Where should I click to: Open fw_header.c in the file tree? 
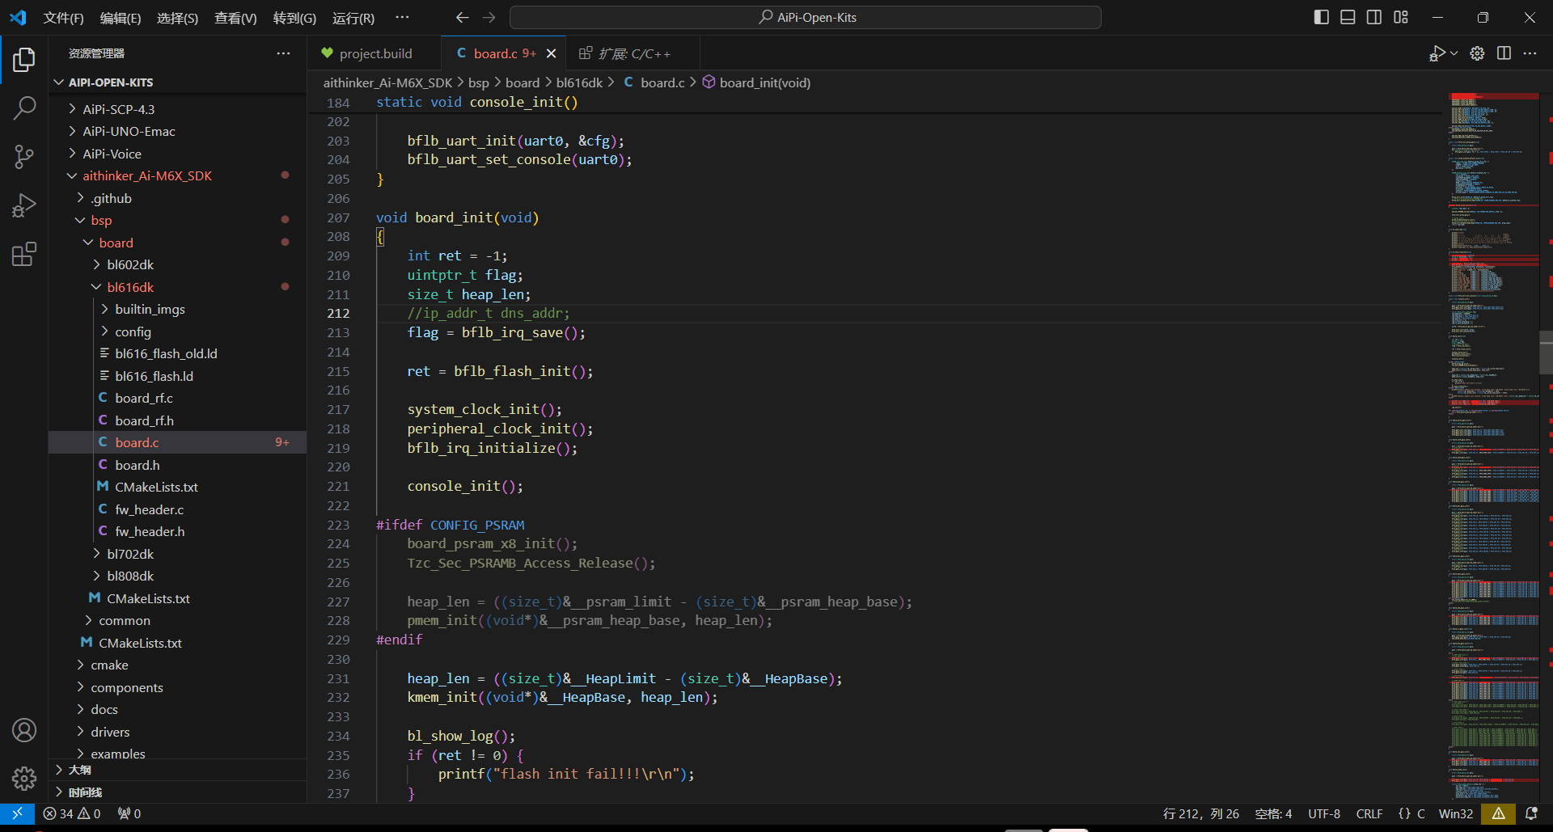149,509
